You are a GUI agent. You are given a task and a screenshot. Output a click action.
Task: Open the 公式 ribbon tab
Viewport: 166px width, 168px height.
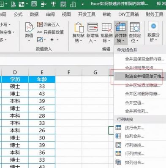pos(18,14)
